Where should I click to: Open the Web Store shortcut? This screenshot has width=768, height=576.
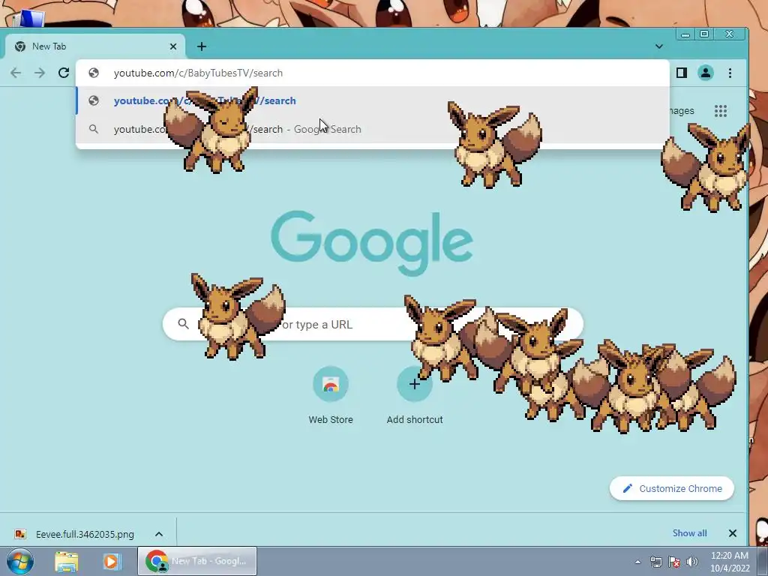331,394
